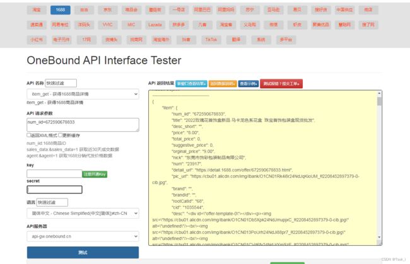Open the language dropdown showing Chinese Simplified

[x=83, y=214]
